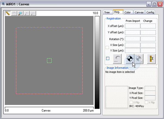
Task: Switch to the Color tab
Action: click(x=128, y=12)
